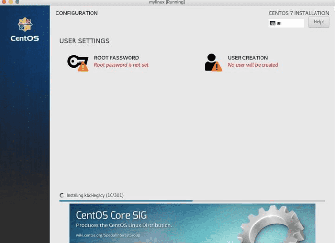Click the installation progress spinner icon
This screenshot has height=243, width=335.
click(x=62, y=195)
